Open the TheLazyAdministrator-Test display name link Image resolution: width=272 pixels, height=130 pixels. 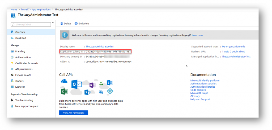[100, 47]
